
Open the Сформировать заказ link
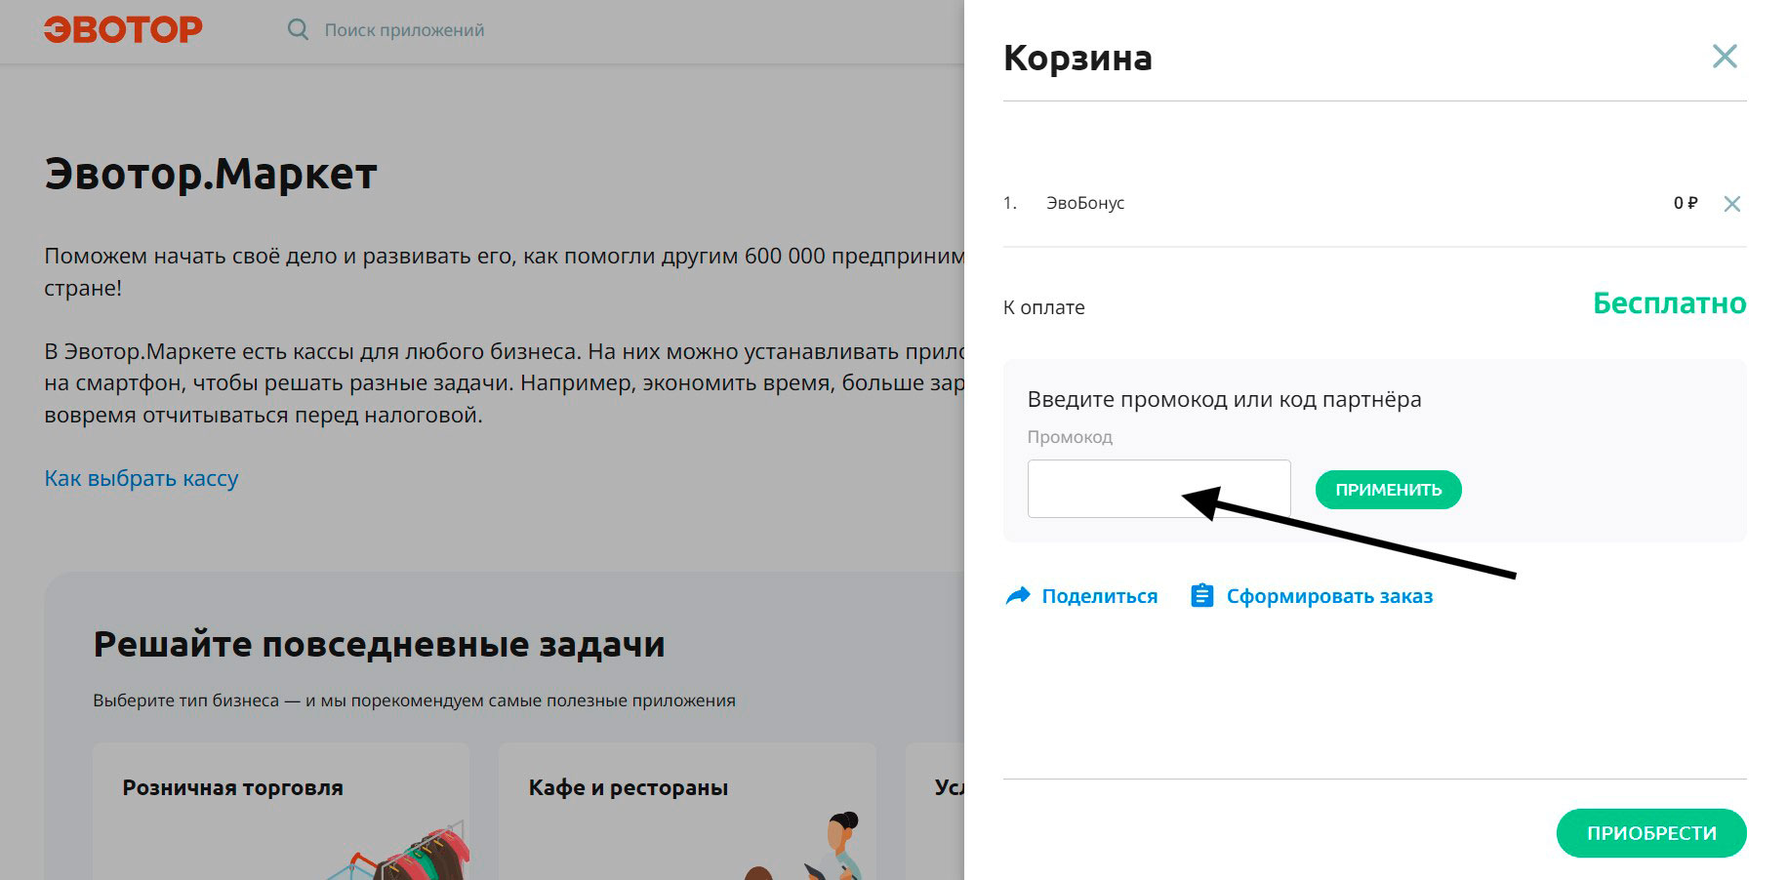click(1329, 596)
